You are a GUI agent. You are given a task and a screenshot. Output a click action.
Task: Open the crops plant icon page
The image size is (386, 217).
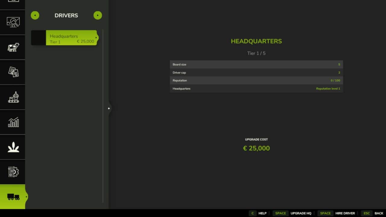pos(13,147)
